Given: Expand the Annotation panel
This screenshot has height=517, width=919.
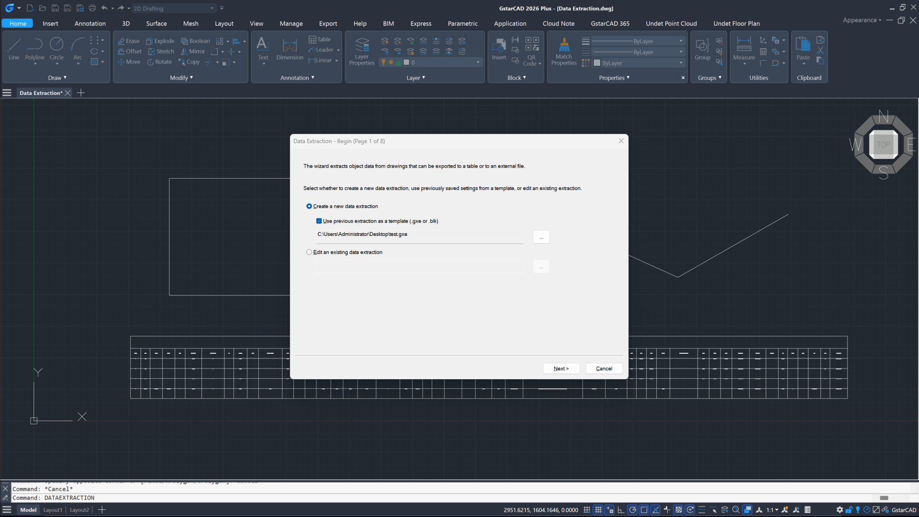Looking at the screenshot, I should pyautogui.click(x=297, y=78).
